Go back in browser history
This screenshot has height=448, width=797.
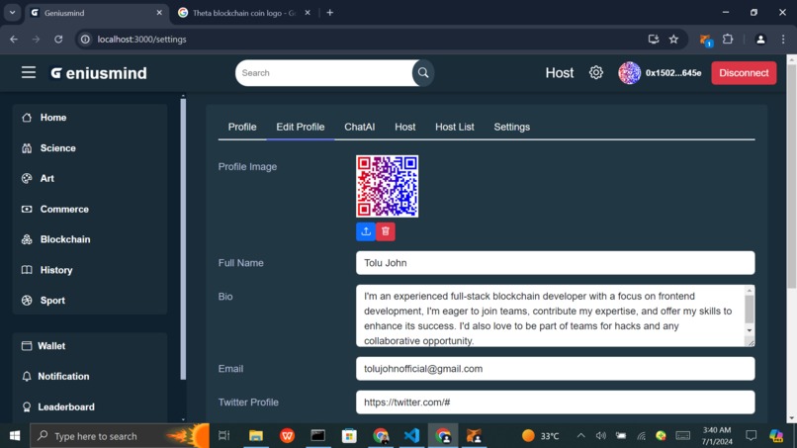click(14, 40)
